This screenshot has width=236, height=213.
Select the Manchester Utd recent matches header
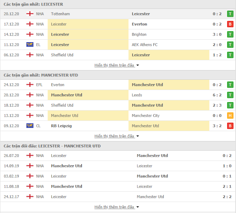(x=41, y=75)
